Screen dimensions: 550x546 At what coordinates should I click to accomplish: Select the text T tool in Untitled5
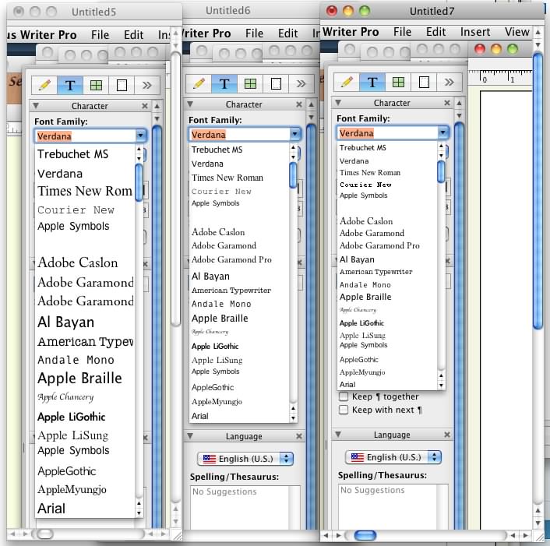pos(70,85)
